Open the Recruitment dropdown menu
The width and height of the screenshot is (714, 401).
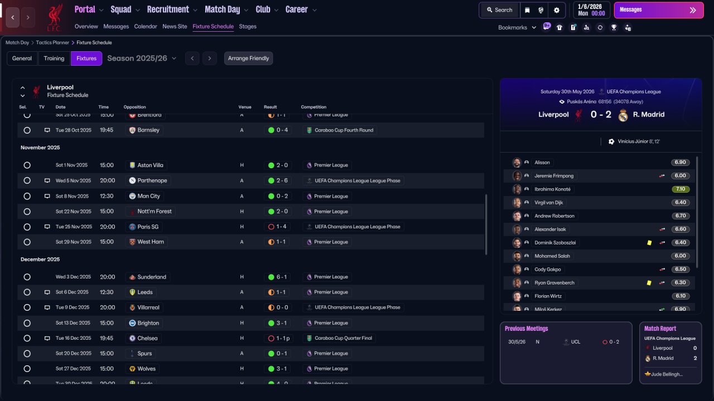point(172,9)
